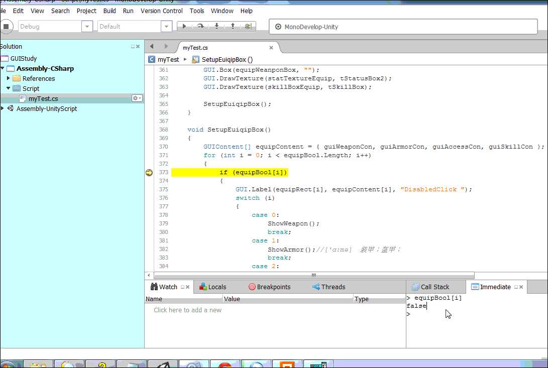Click the Name column header in Watch
548x368 pixels.
click(x=184, y=299)
